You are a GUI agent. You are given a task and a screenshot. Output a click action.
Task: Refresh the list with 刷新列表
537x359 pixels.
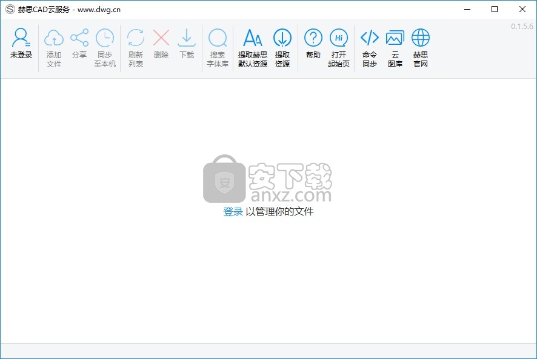136,38
